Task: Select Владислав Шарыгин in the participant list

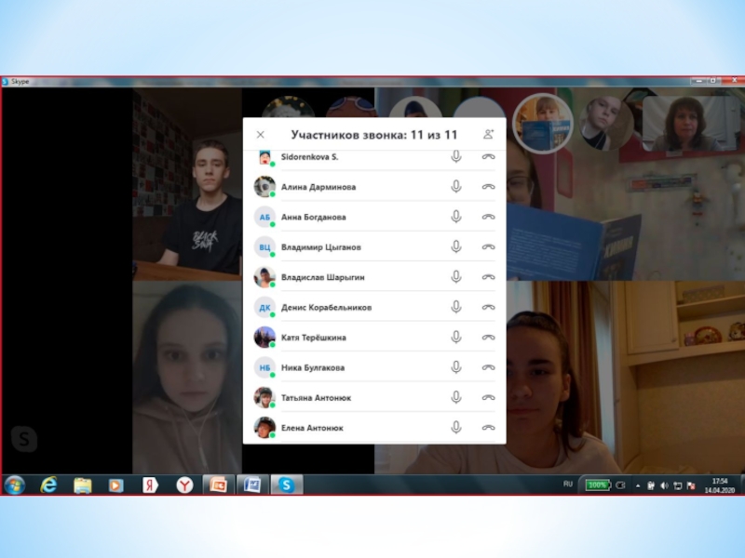Action: click(323, 277)
